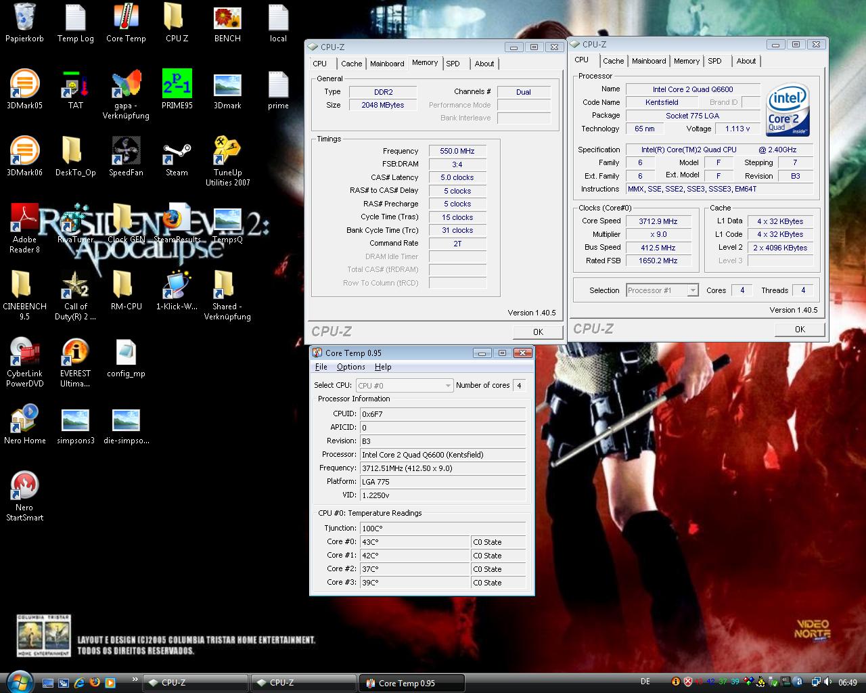This screenshot has width=866, height=693.
Task: Click OK in the Memory CPU-Z window
Action: tap(538, 332)
